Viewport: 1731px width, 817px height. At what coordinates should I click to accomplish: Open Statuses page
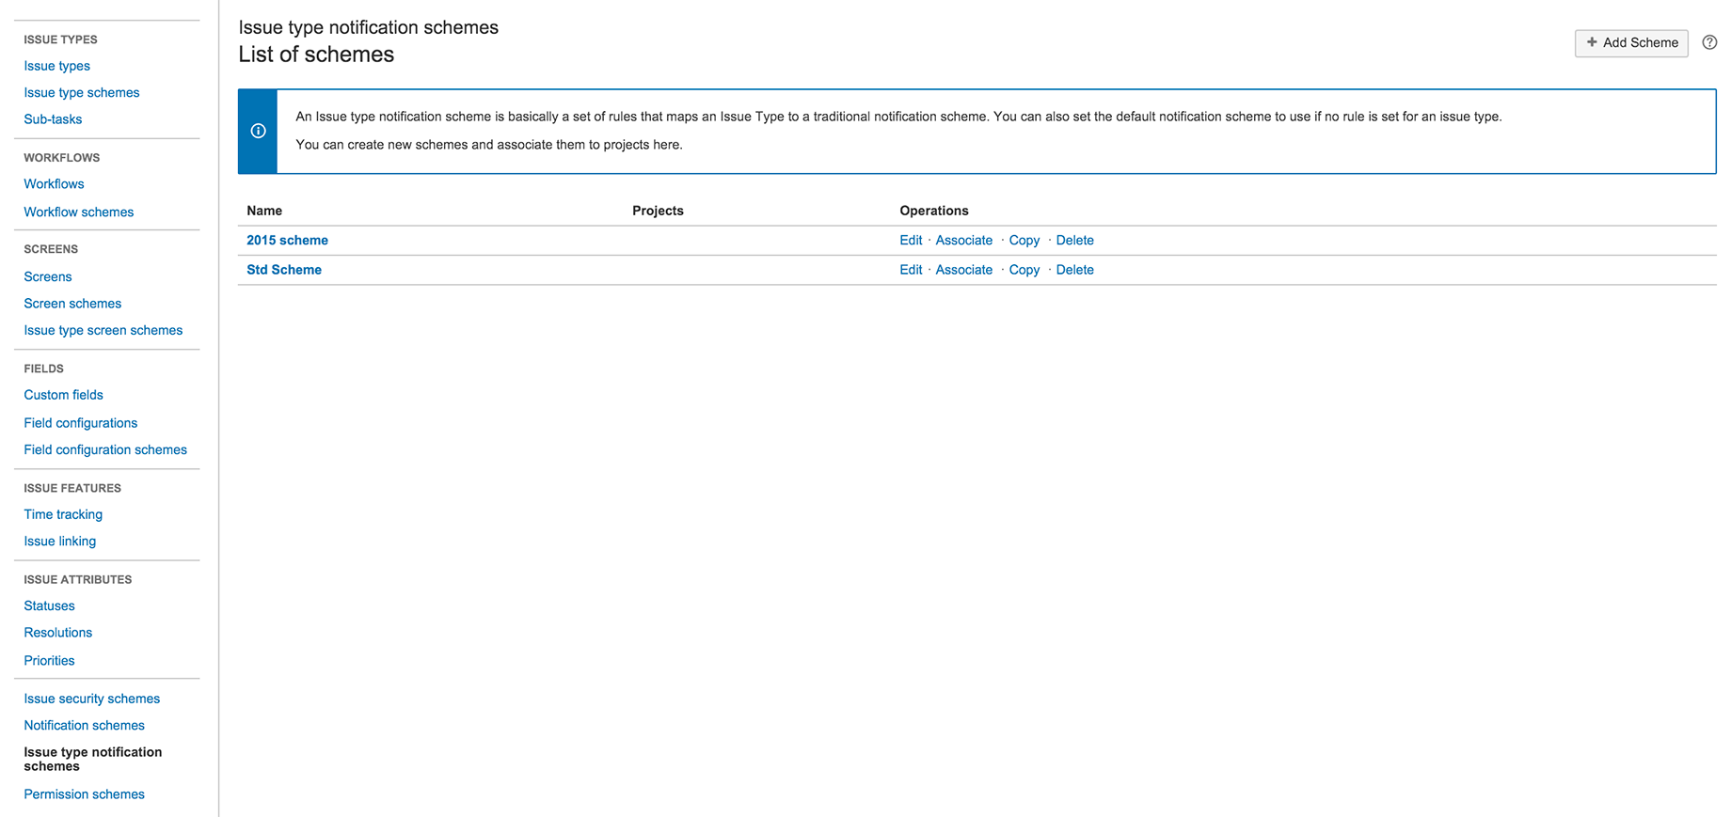pos(49,606)
